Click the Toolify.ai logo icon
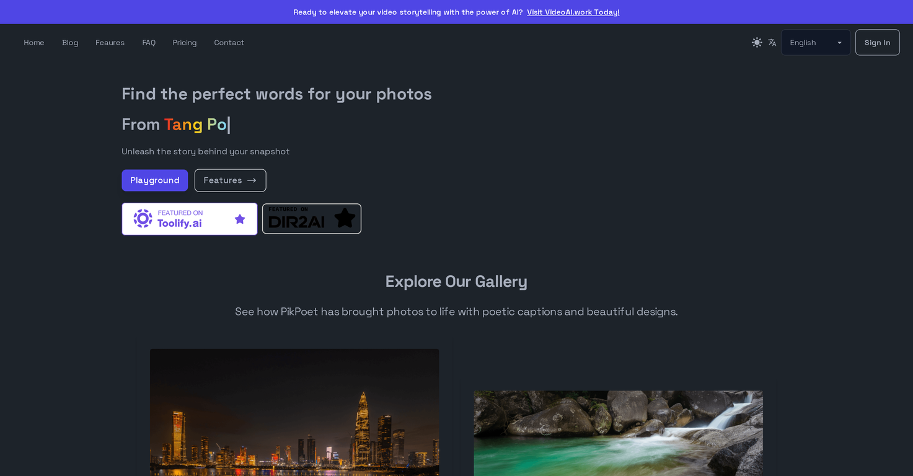 [143, 218]
